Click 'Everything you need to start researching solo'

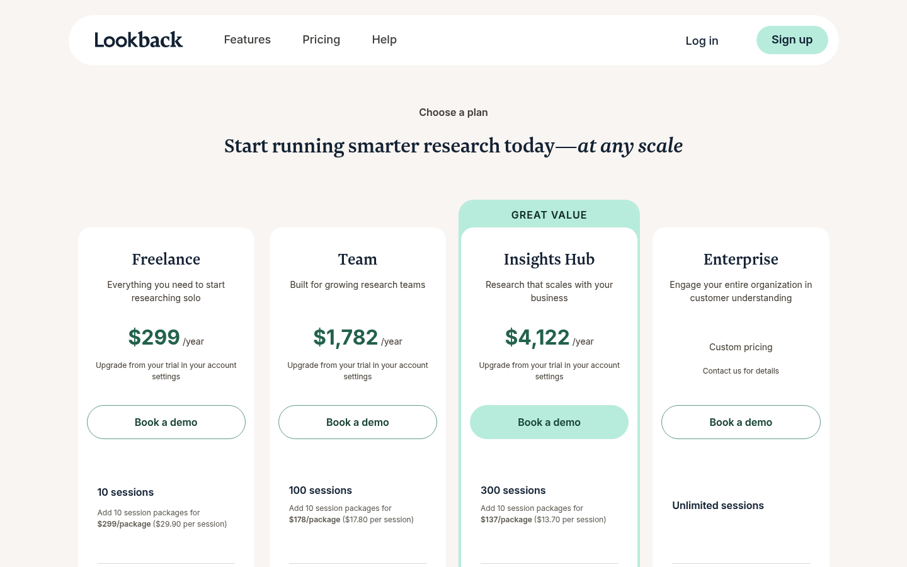tap(166, 291)
